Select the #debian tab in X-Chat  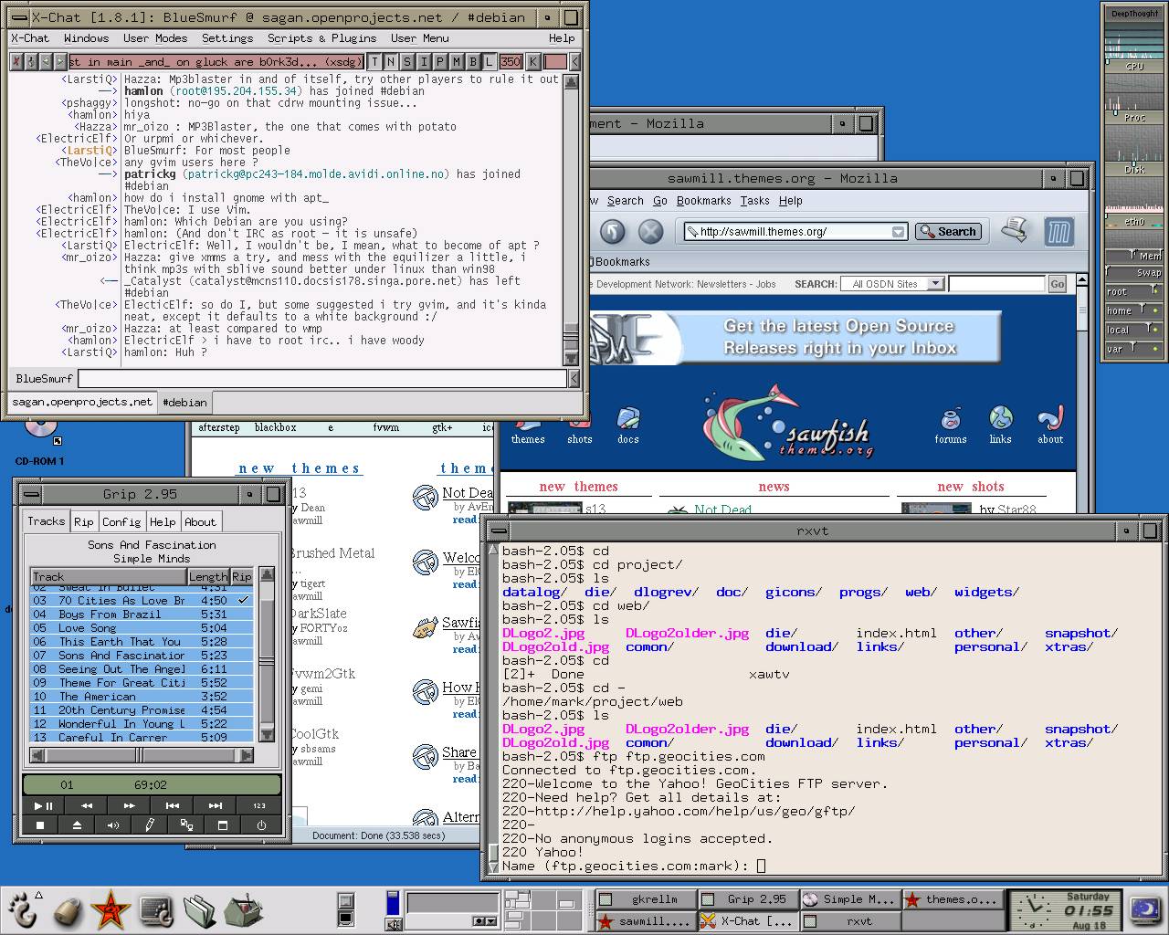[185, 403]
